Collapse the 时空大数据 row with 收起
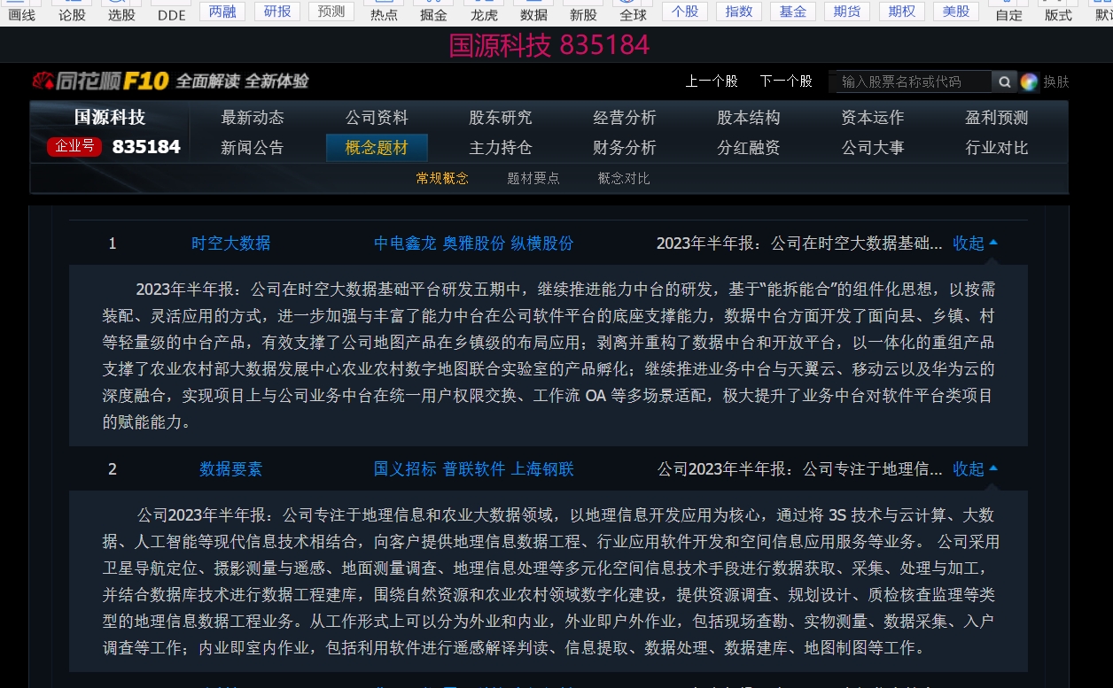The height and width of the screenshot is (688, 1113). click(976, 244)
